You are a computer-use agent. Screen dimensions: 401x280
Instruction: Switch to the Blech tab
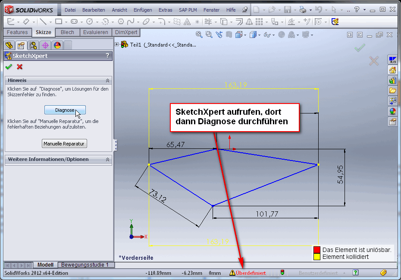(x=68, y=32)
